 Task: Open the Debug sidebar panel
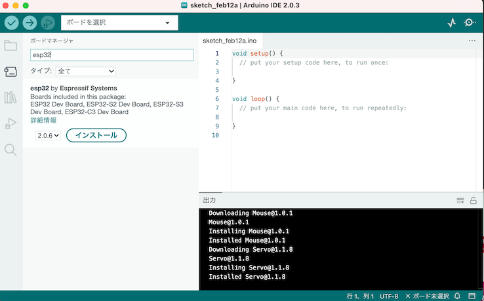10,123
